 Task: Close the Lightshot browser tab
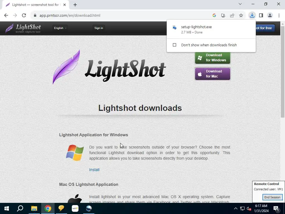tap(65, 5)
